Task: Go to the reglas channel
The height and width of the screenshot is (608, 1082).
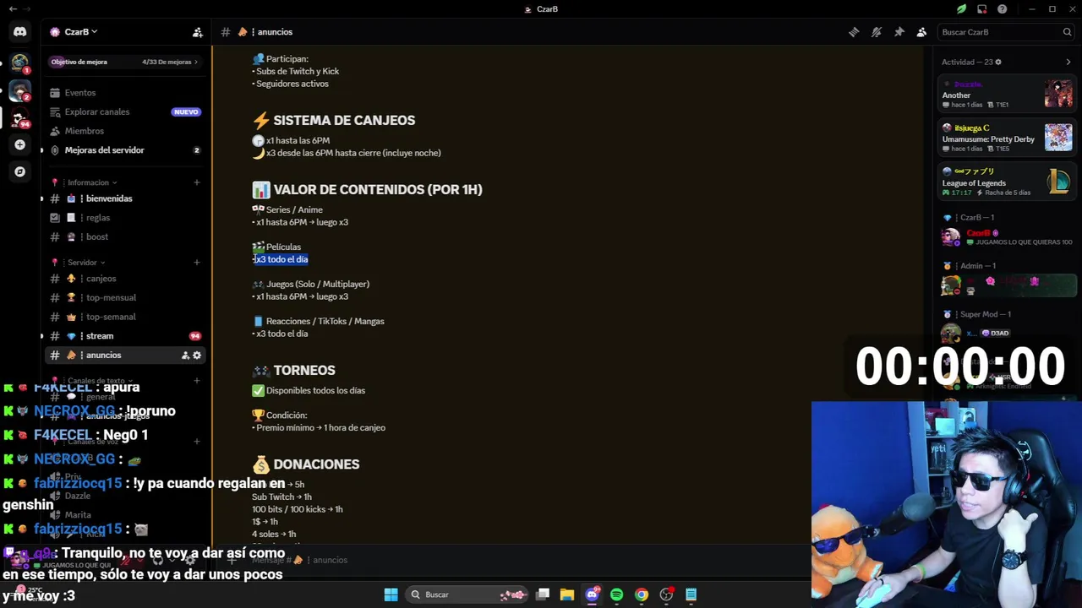Action: point(125,218)
